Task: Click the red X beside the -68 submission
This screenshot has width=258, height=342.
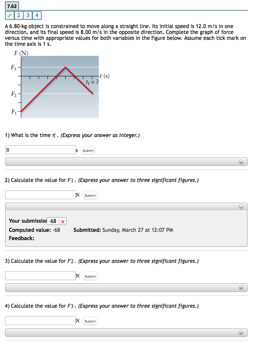Action: pyautogui.click(x=63, y=221)
